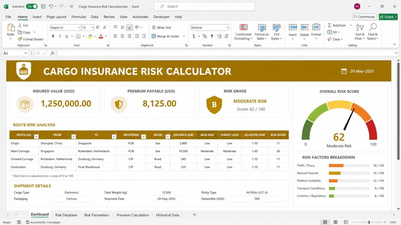Image resolution: width=401 pixels, height=225 pixels.
Task: Open the File menu
Action: pyautogui.click(x=8, y=17)
